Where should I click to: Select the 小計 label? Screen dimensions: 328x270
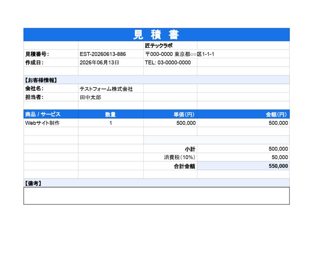[190, 149]
